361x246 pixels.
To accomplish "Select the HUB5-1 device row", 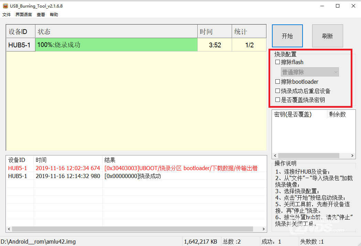I will [x=20, y=45].
